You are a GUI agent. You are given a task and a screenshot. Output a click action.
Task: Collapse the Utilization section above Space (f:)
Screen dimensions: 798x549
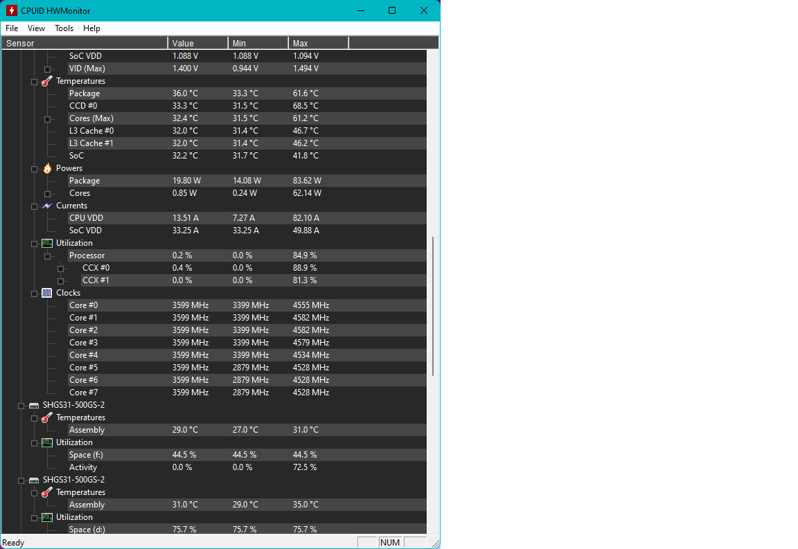[34, 443]
